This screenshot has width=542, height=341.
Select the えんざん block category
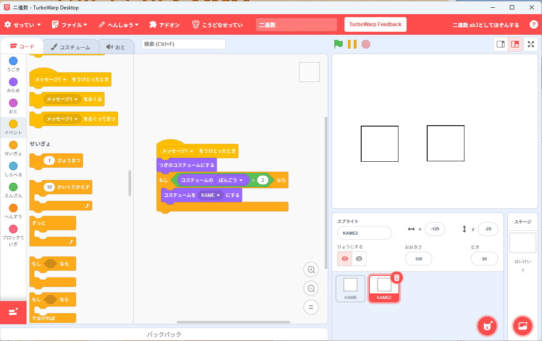[13, 190]
